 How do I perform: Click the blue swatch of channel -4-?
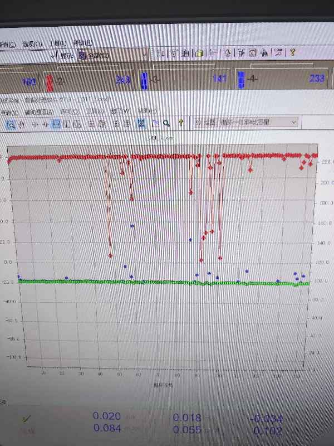pyautogui.click(x=241, y=80)
